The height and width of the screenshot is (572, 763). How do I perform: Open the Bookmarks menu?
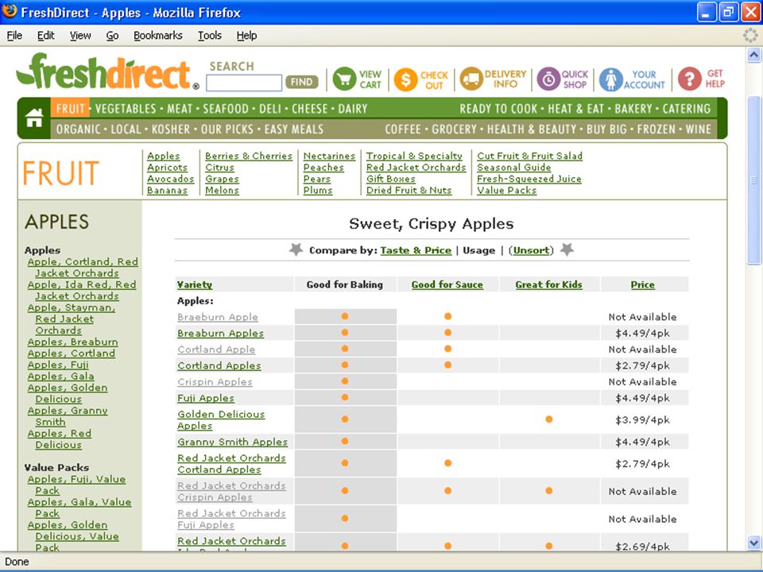point(158,36)
